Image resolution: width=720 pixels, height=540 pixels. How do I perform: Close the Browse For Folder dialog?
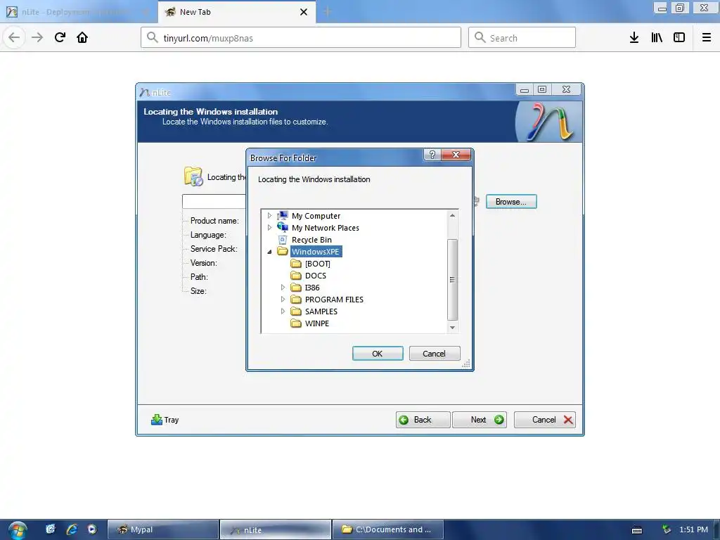coord(456,155)
